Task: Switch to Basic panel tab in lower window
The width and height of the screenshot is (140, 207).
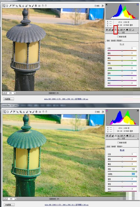Action: [107, 135]
